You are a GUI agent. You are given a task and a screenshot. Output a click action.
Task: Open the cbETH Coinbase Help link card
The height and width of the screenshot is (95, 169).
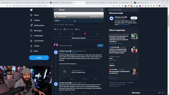[x=81, y=72]
